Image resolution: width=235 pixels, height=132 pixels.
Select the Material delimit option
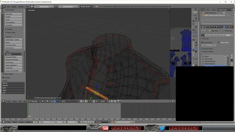pos(13,85)
